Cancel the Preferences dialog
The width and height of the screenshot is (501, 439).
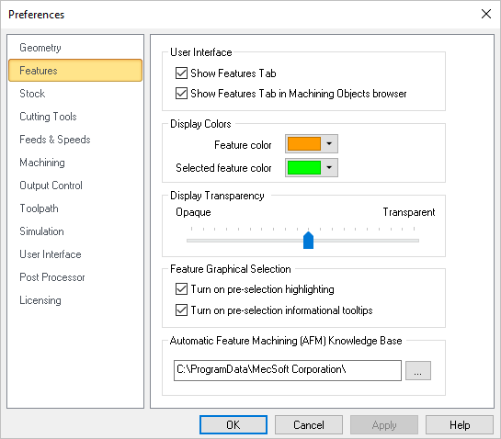309,425
